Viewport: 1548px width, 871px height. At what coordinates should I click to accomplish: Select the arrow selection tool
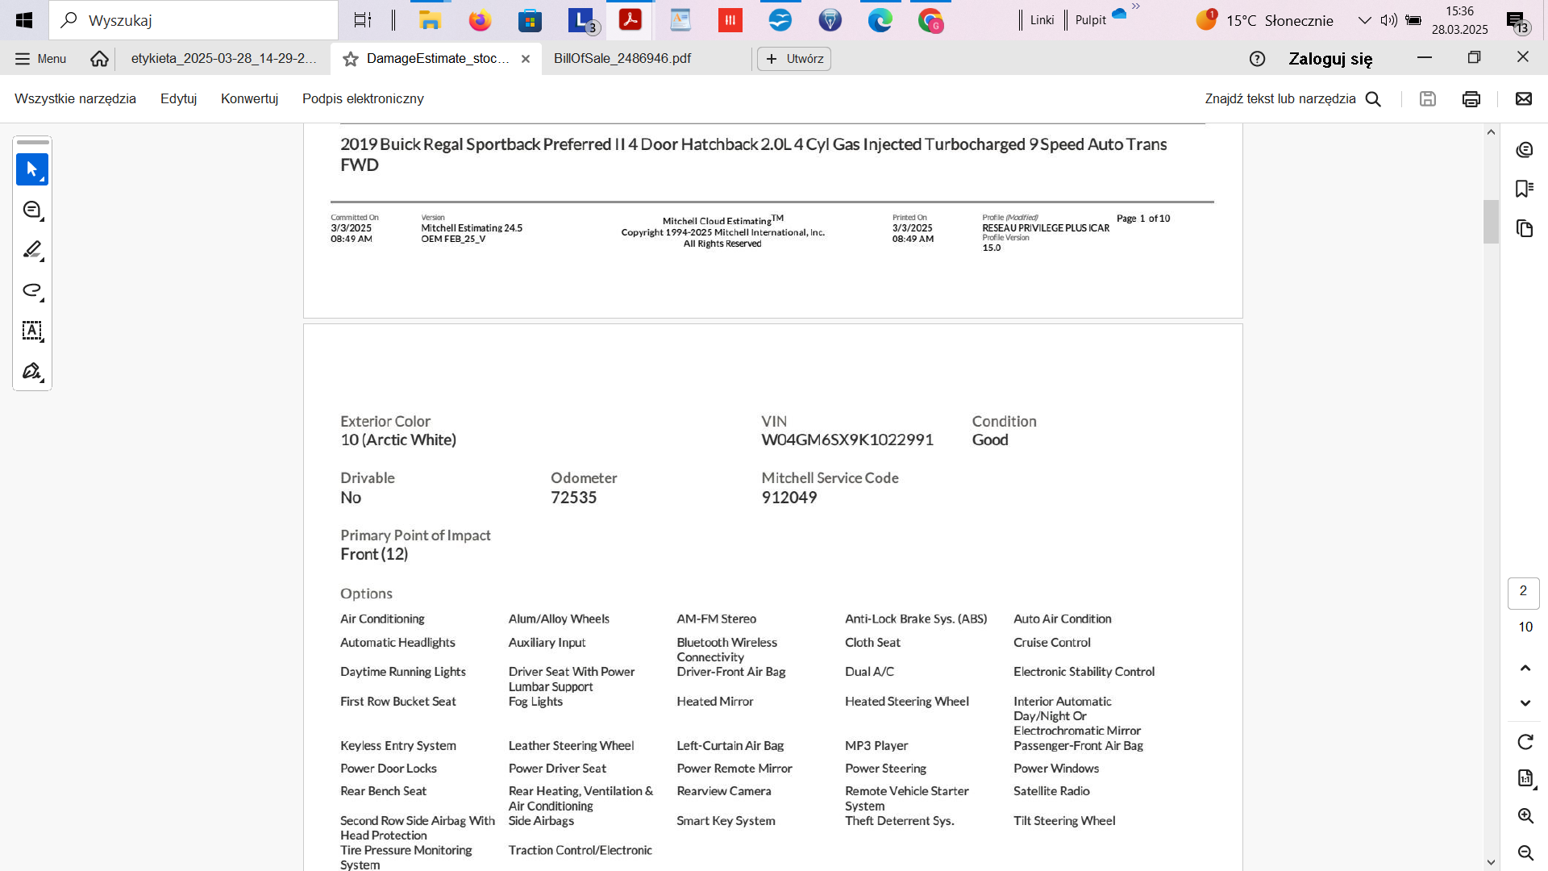(x=32, y=169)
